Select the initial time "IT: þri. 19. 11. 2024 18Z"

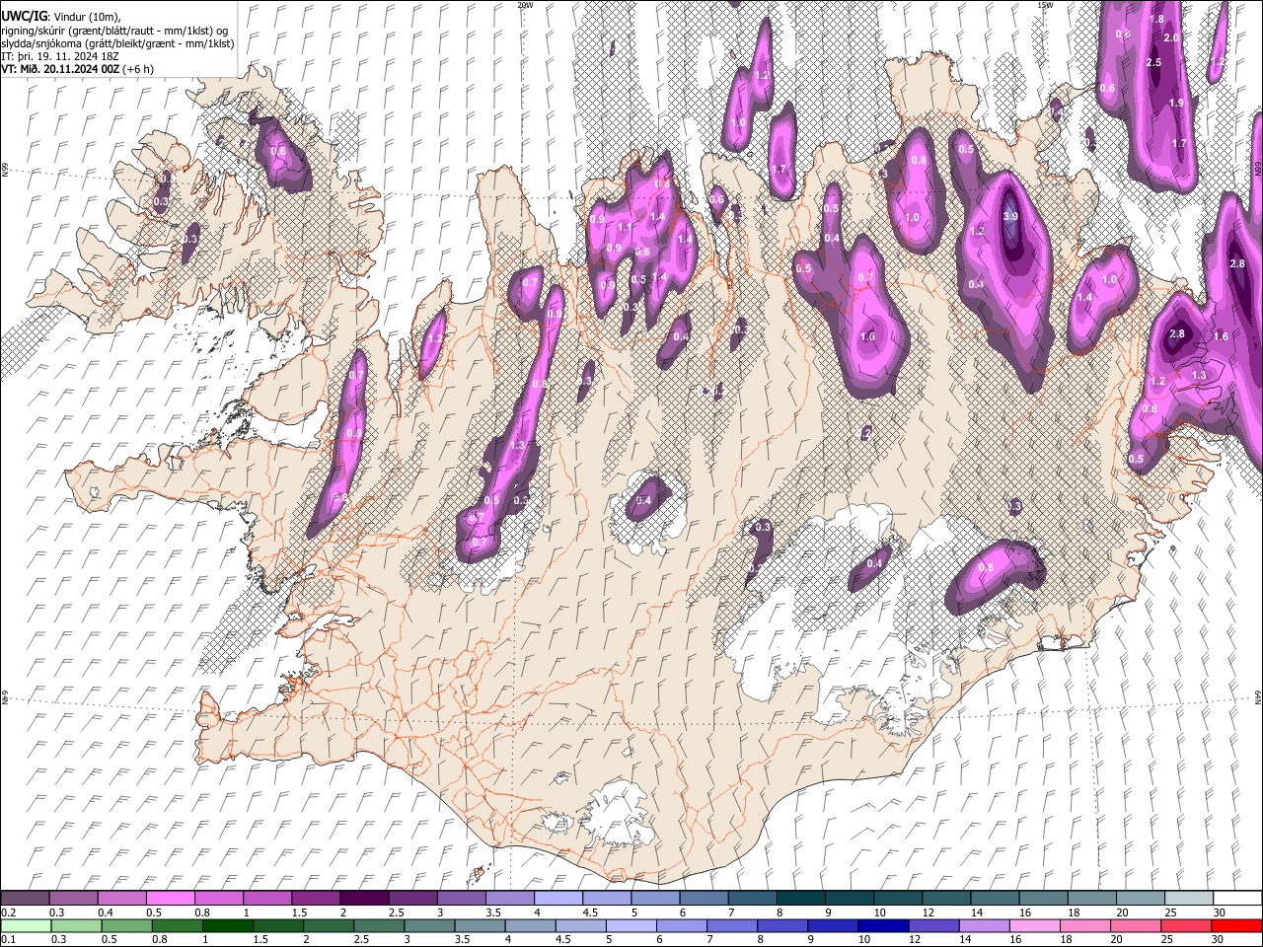(62, 57)
